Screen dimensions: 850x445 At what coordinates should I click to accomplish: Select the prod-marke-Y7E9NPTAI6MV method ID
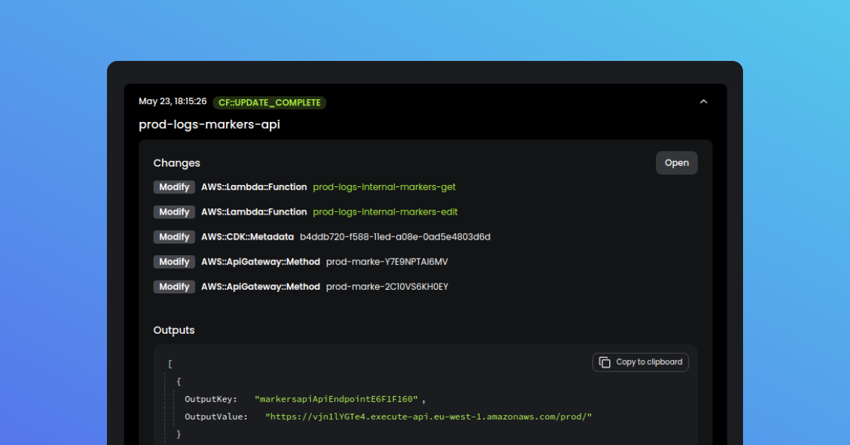tap(387, 261)
